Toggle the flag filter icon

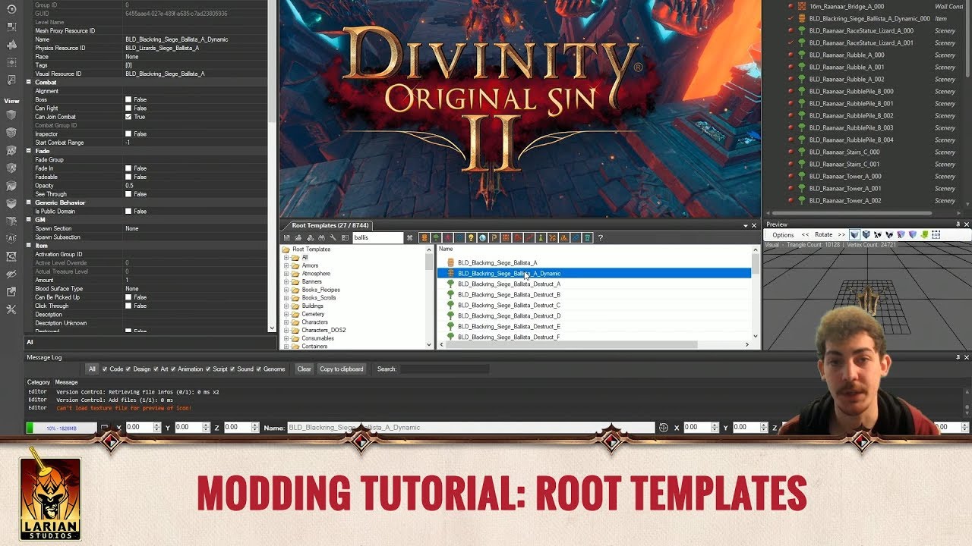494,238
